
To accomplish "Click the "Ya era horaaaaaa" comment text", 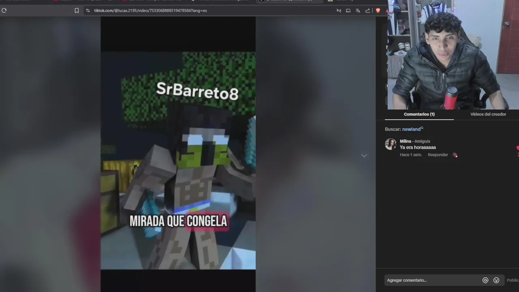I will (x=418, y=148).
